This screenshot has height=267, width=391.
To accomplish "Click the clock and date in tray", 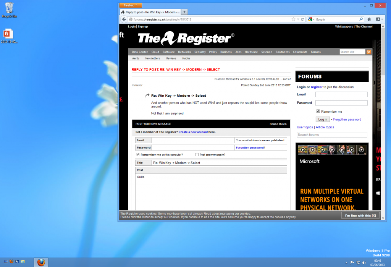I will click(x=377, y=262).
